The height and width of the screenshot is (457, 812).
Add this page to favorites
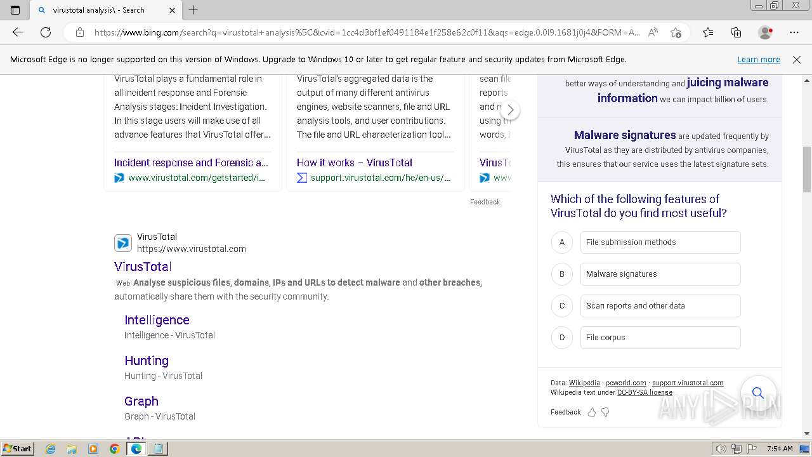pyautogui.click(x=676, y=32)
